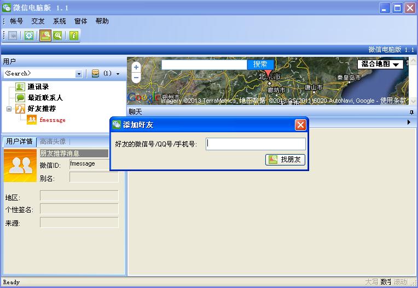Minimize the 微信电脑版 window
The image size is (418, 288).
click(x=385, y=8)
